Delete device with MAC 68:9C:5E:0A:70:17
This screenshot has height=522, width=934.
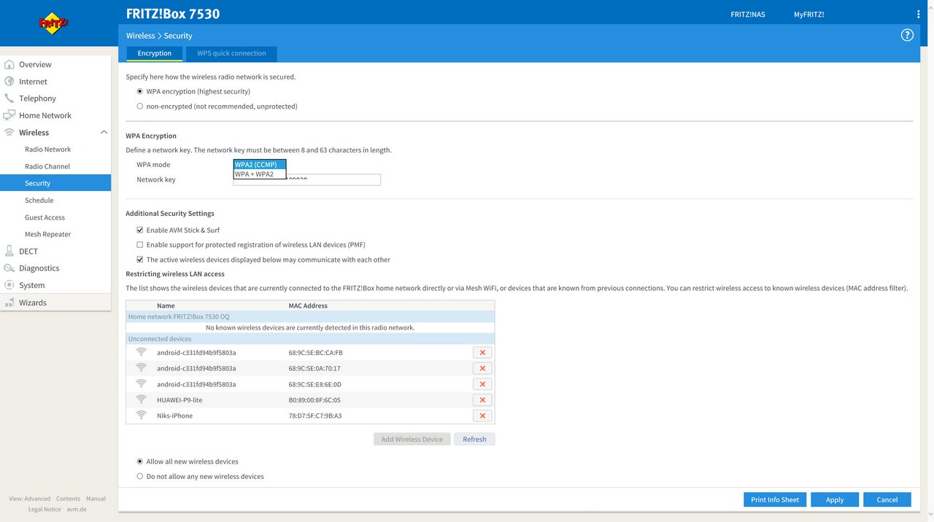coord(482,368)
